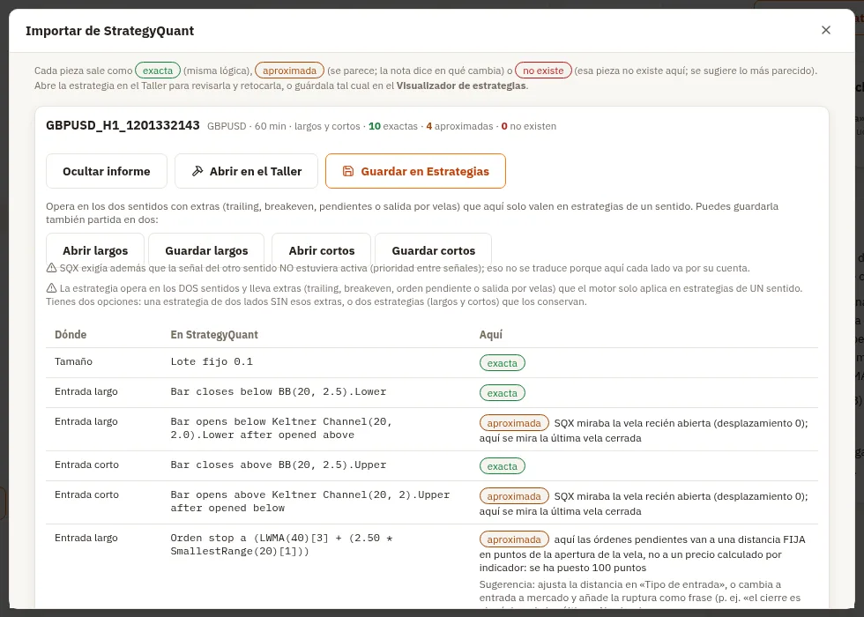This screenshot has height=617, width=864.
Task: Click the "Importar de StrategyQuant" dialog title
Action: [x=109, y=31]
